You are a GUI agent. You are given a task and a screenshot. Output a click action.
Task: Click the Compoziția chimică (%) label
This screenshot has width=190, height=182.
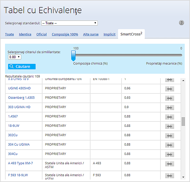90,64
